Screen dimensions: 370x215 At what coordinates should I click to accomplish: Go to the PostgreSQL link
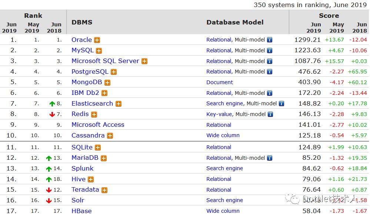coord(90,72)
